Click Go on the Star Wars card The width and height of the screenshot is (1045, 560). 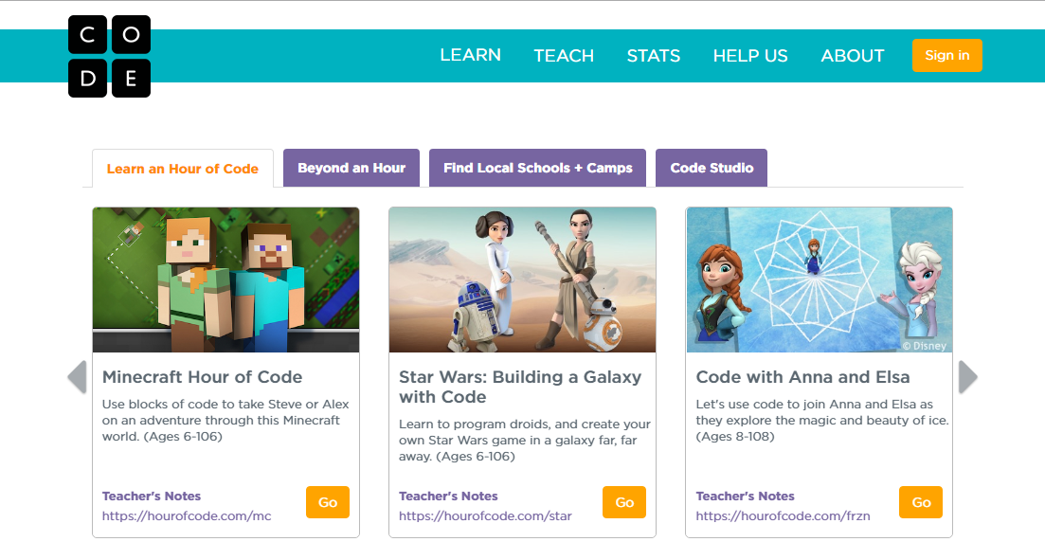[624, 502]
